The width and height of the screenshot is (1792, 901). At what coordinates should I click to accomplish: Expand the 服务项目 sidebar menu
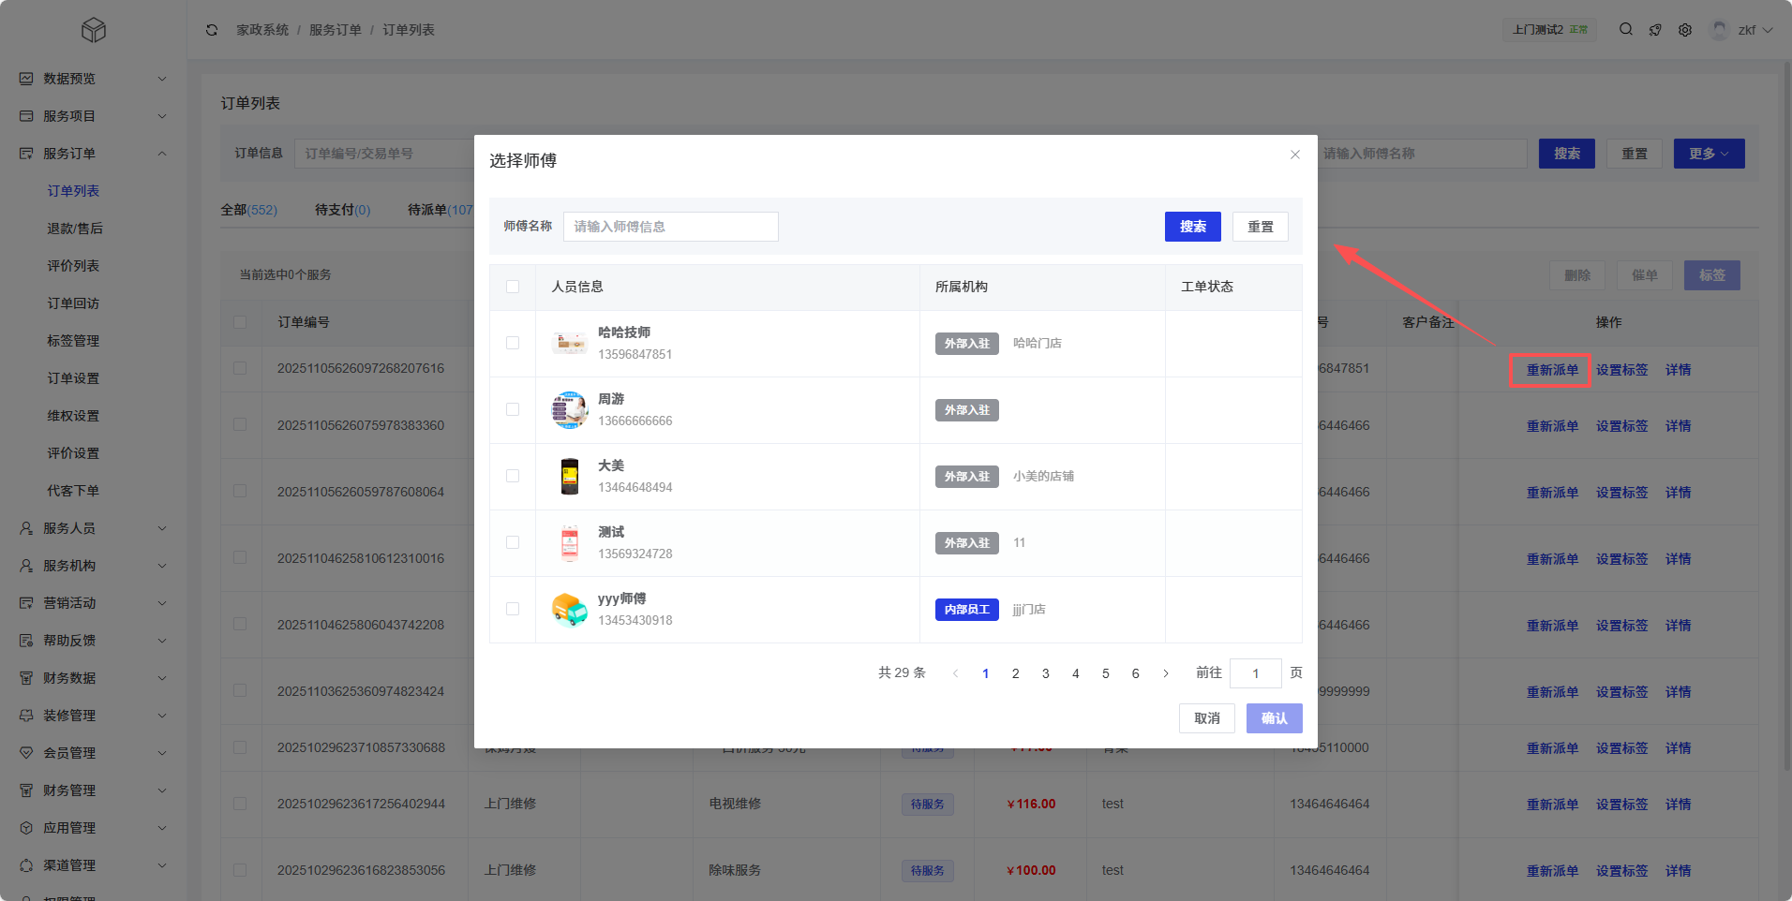(x=162, y=116)
